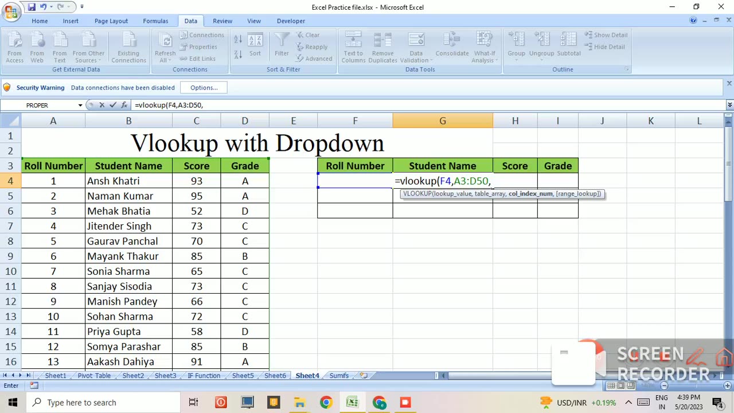Viewport: 734px width, 413px height.
Task: Open Excel Help question mark
Action: [693, 21]
